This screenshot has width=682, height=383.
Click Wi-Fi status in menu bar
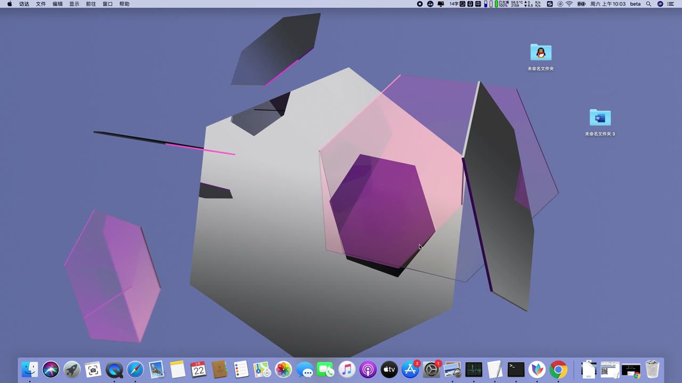coord(569,4)
